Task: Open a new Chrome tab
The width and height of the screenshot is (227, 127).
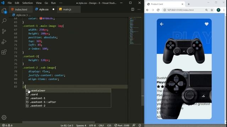Action: 189,4
